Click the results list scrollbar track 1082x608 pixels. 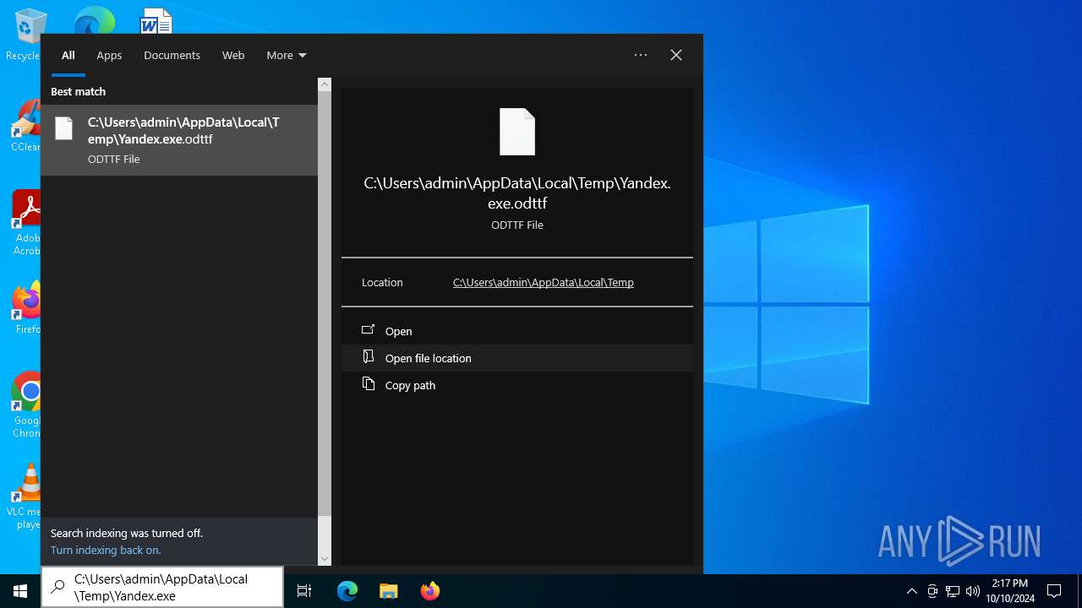[325, 534]
